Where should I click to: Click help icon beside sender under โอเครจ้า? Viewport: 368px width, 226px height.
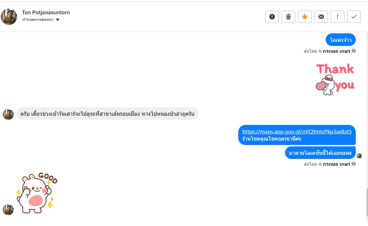click(354, 51)
